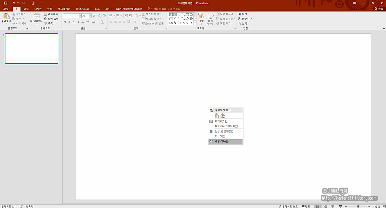Choose 'keep source formatting' paste option icon
The width and height of the screenshot is (386, 208).
(x=217, y=116)
